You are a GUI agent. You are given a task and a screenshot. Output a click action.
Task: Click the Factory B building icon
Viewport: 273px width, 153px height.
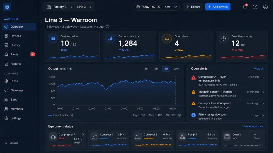(49, 7)
